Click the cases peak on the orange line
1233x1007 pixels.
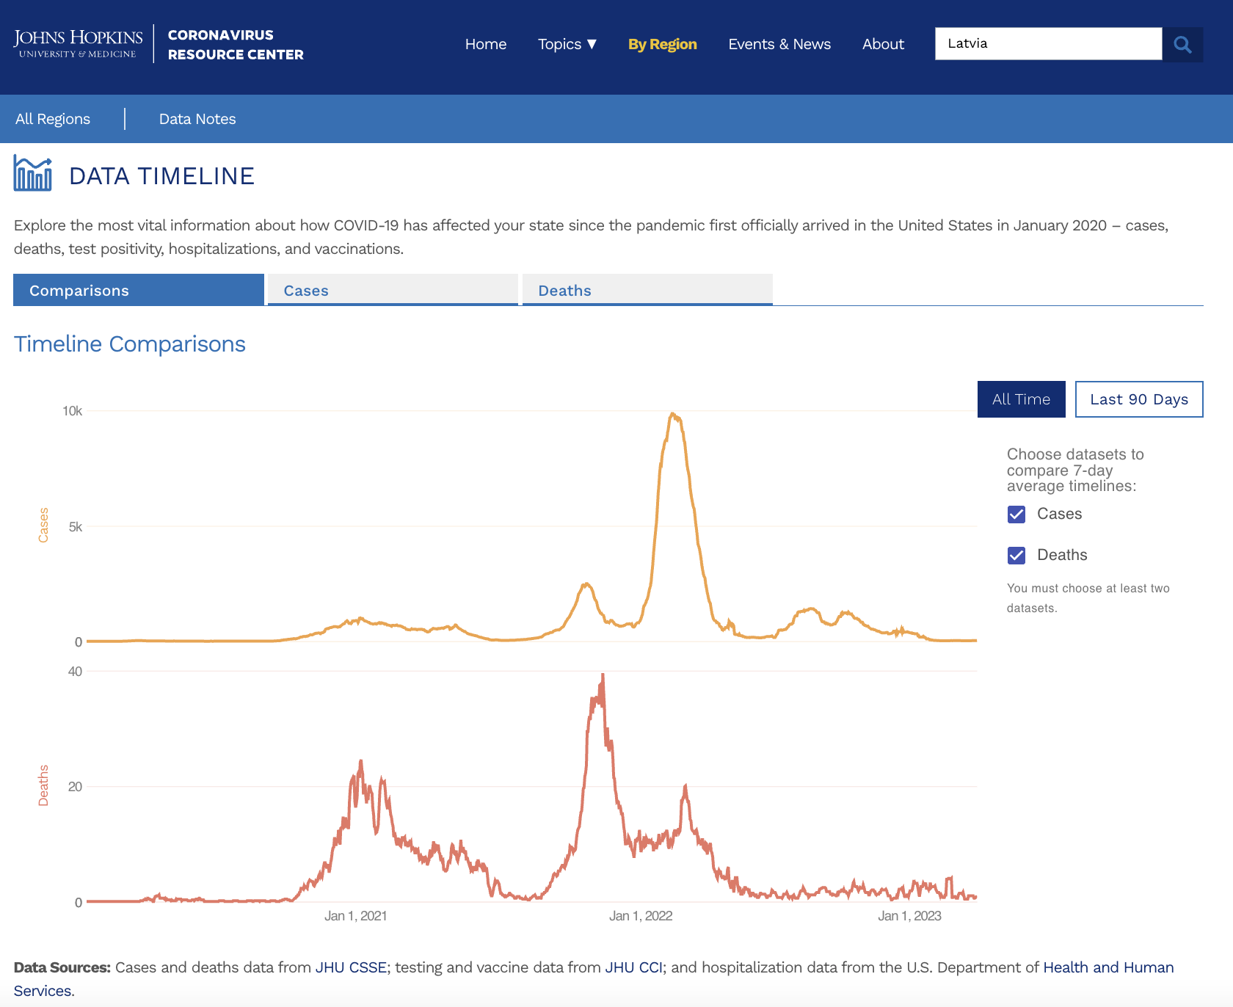pos(672,414)
